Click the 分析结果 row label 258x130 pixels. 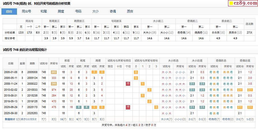click(x=10, y=33)
